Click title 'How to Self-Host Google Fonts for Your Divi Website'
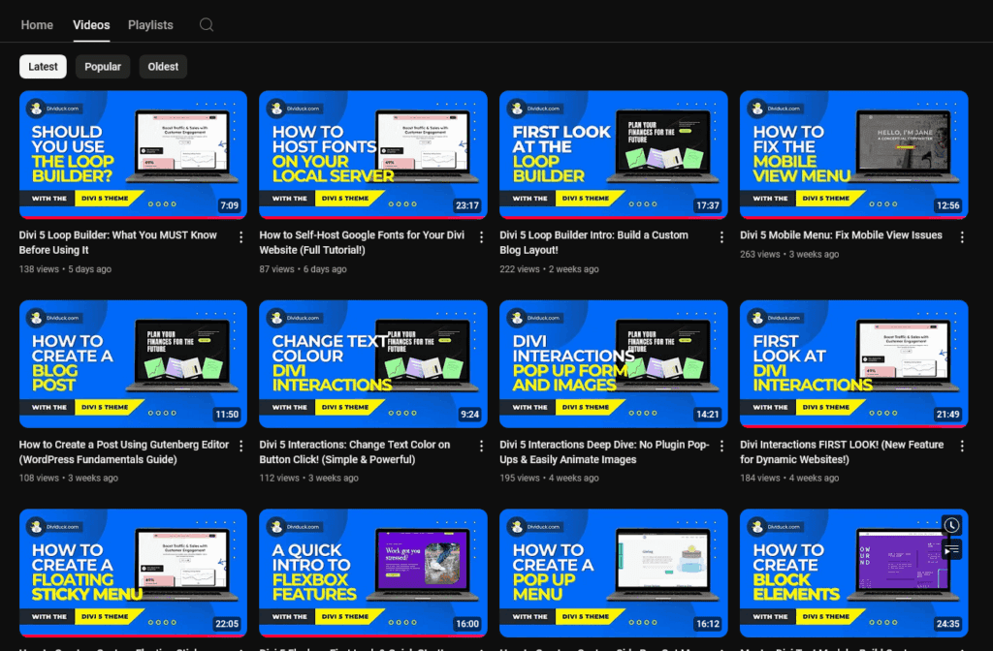Screen dimensions: 993x651 coord(362,242)
